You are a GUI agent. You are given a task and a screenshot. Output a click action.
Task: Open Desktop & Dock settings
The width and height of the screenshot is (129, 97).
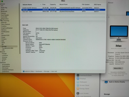click(x=84, y=75)
